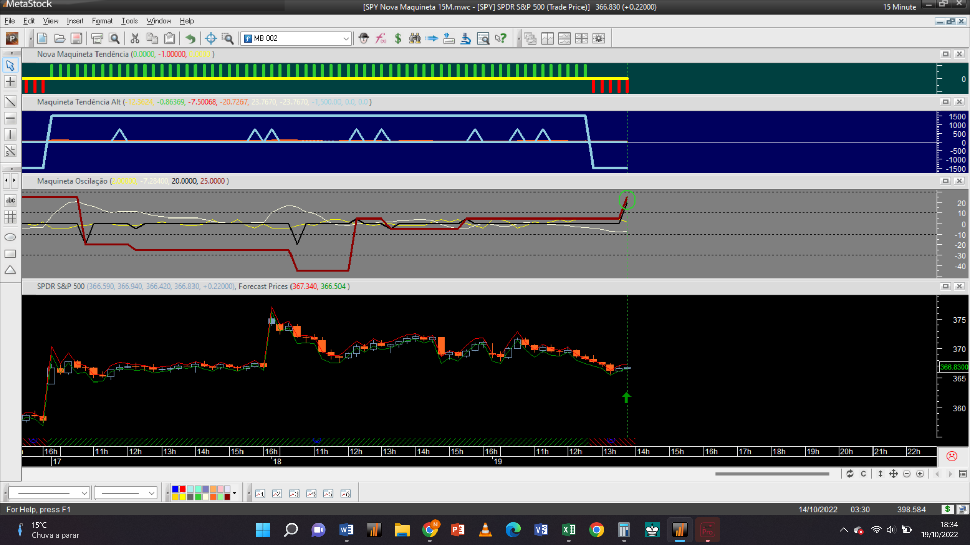Screen dimensions: 970x545
Task: Open the Format menu
Action: (x=102, y=21)
